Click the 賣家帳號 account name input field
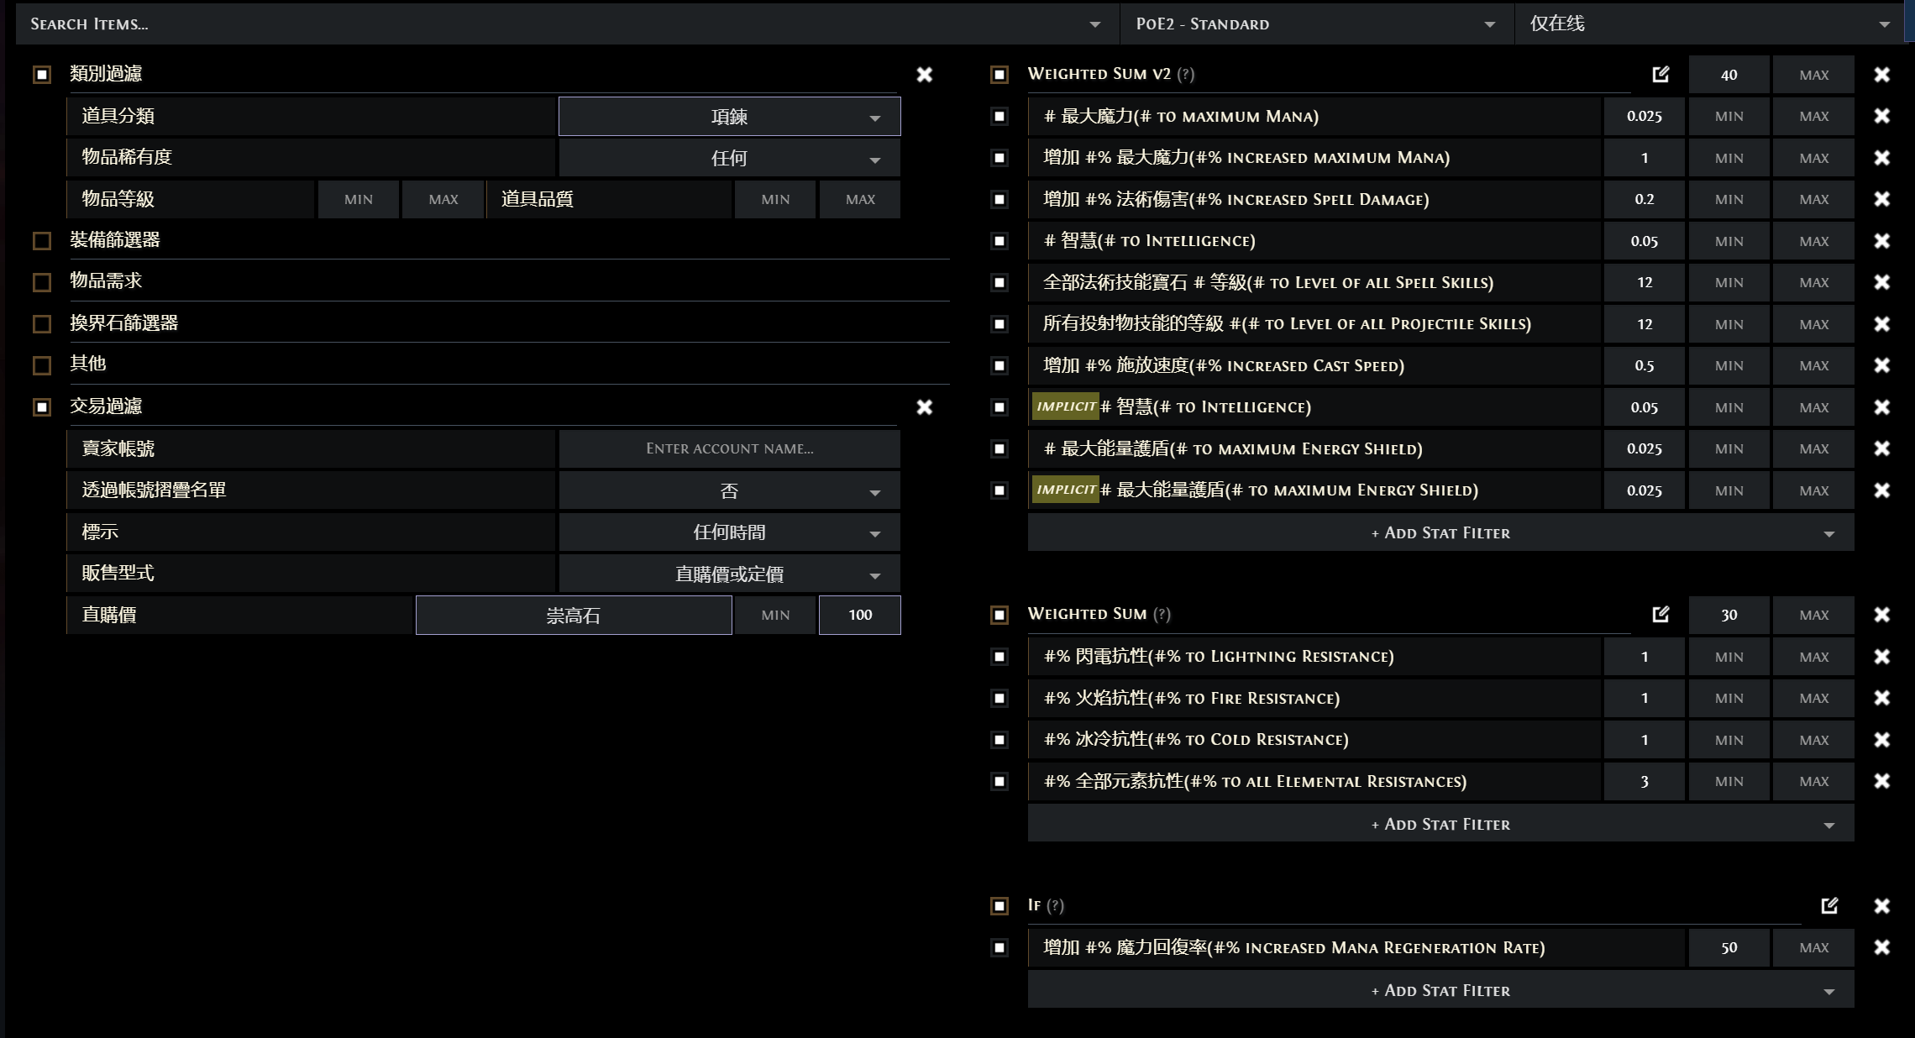Screen dimensions: 1915x1038 click(729, 448)
